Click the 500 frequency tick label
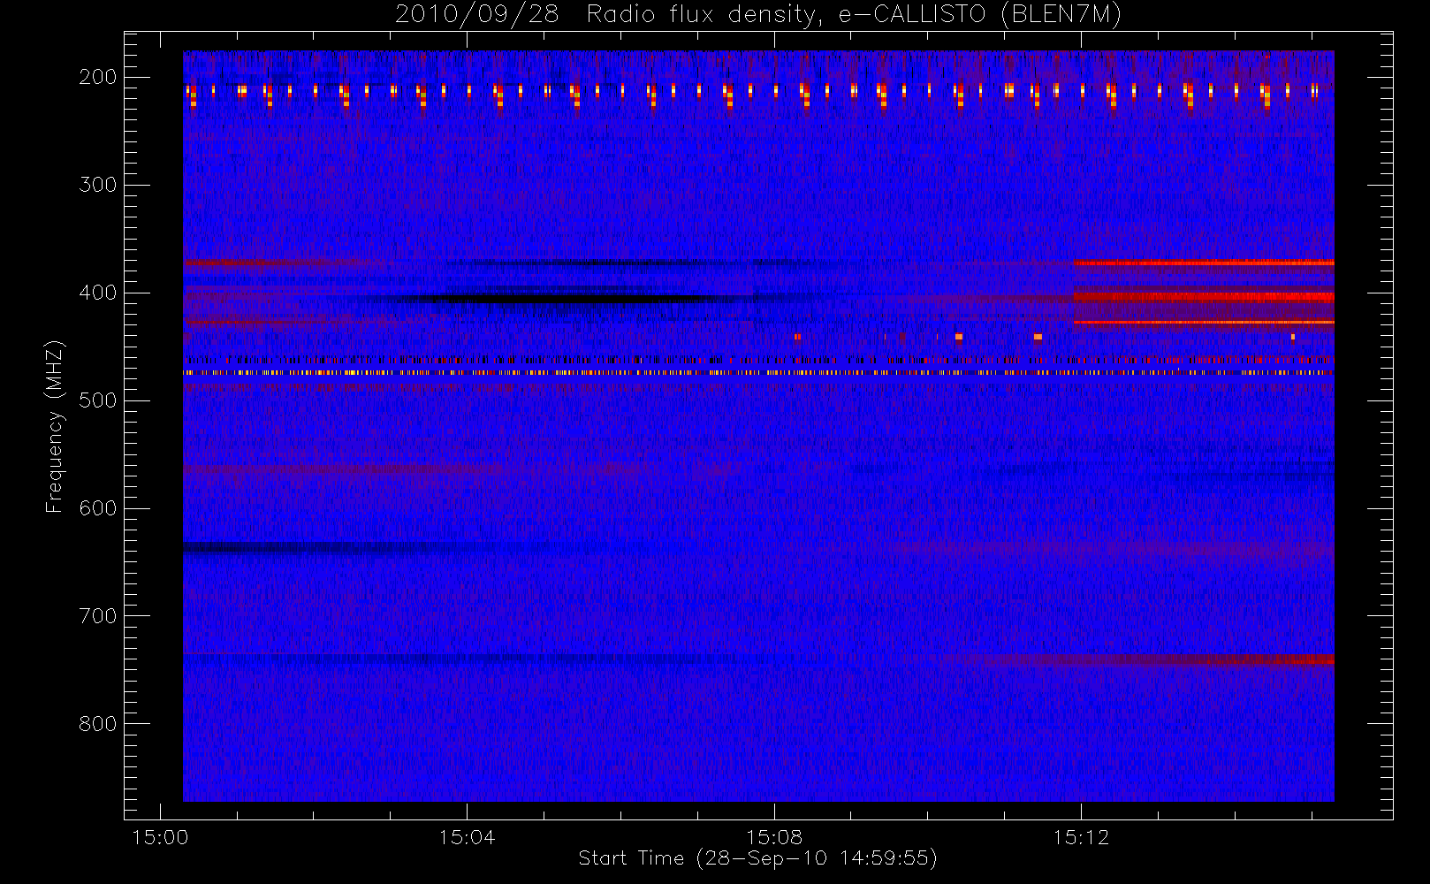1430x884 pixels. 98,400
